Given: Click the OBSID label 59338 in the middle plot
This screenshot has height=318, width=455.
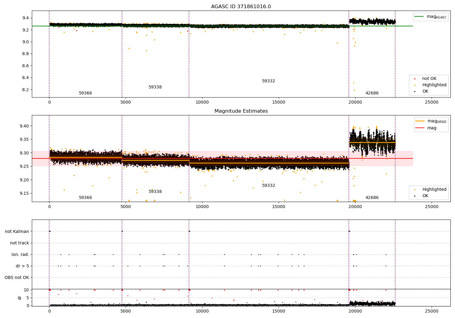Looking at the screenshot, I should pos(155,192).
